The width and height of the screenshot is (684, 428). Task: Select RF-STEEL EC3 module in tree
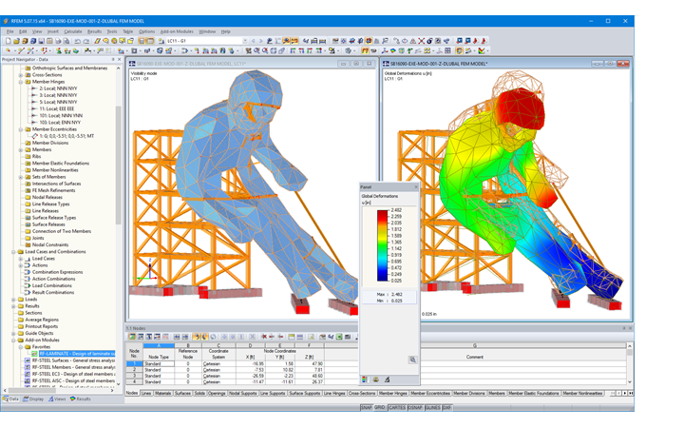73,375
